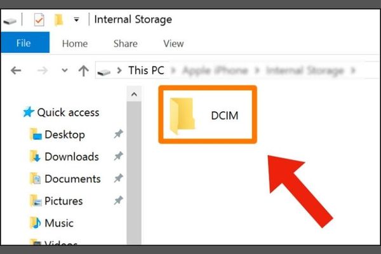Click the drive icon in title bar
This screenshot has height=254, width=381.
(x=10, y=21)
